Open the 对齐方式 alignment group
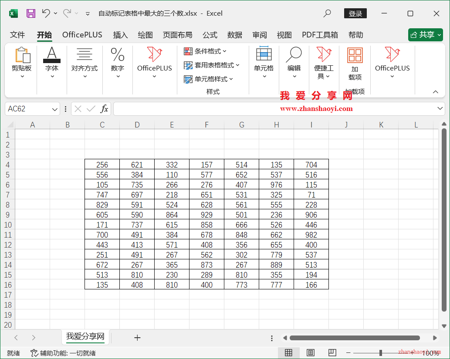Screen dimensions: 450x359 85,63
